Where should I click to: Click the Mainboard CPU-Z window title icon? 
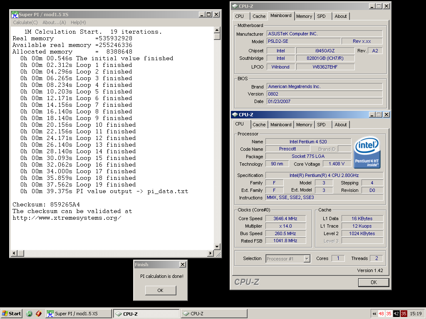click(235, 6)
